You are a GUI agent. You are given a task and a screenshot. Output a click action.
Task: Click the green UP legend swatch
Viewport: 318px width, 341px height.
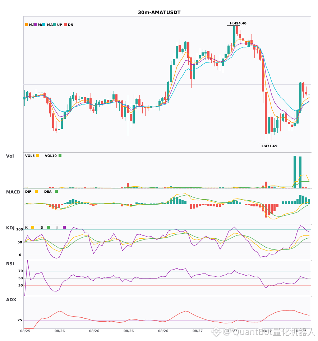(55, 25)
